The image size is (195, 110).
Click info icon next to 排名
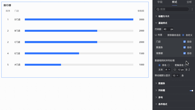[169, 65]
